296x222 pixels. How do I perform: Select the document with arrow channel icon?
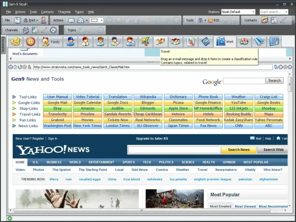click(x=191, y=41)
